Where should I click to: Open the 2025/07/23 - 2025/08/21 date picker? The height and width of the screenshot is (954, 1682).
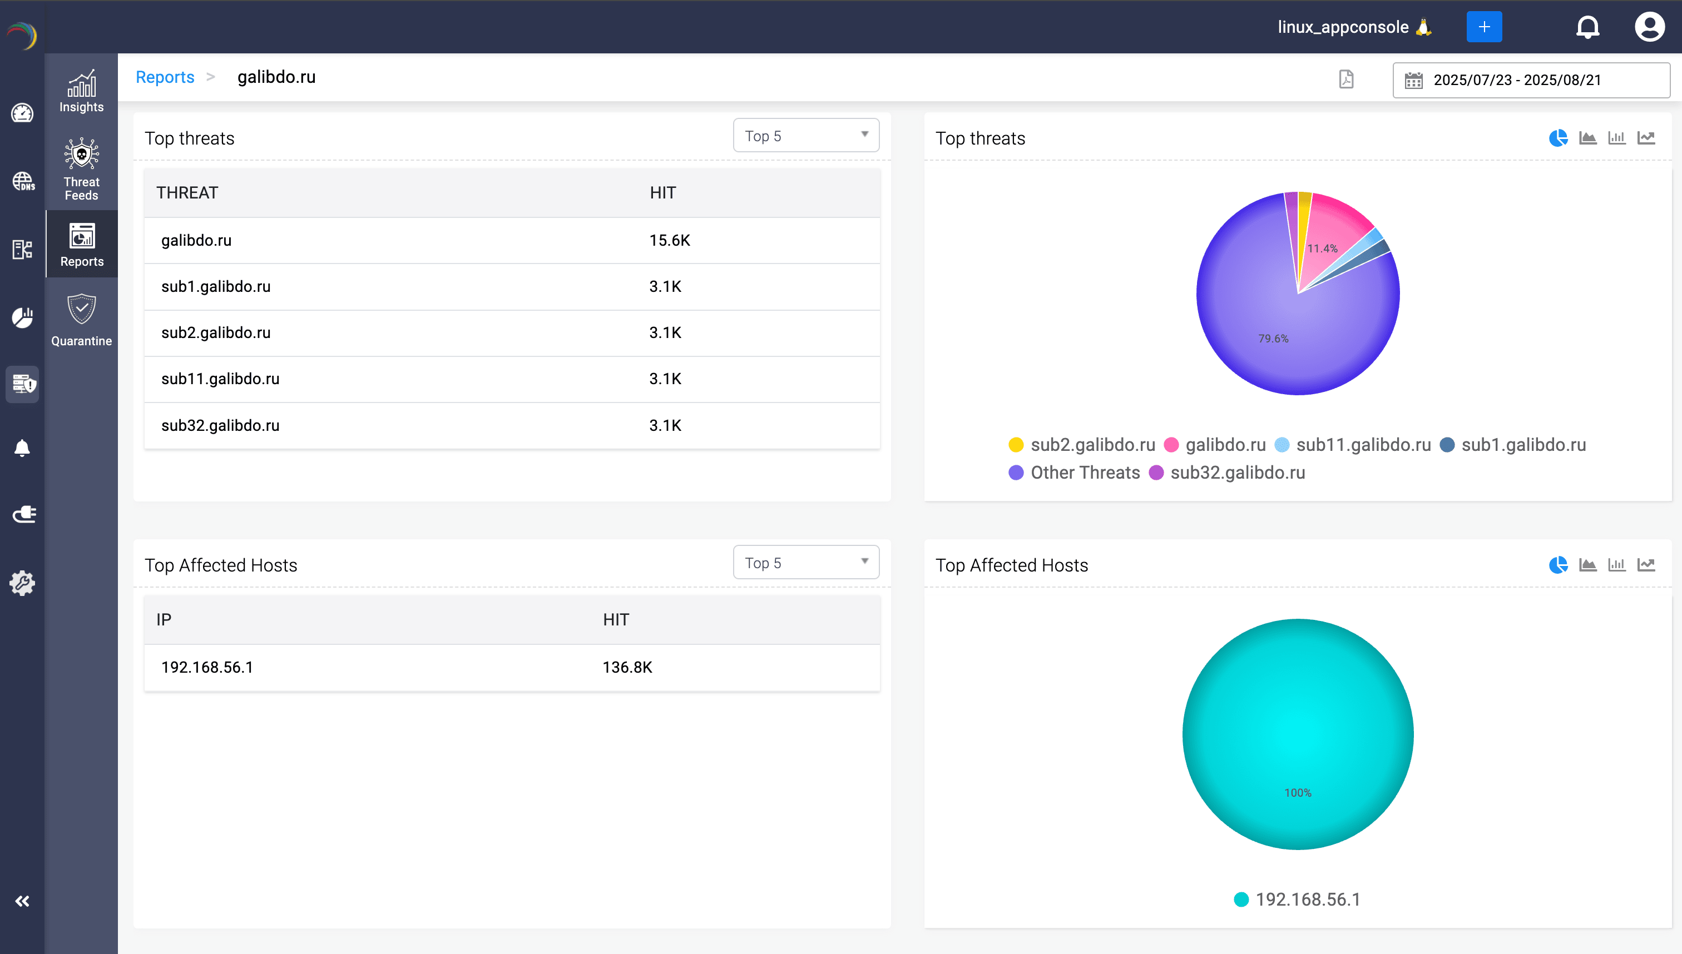[1531, 80]
